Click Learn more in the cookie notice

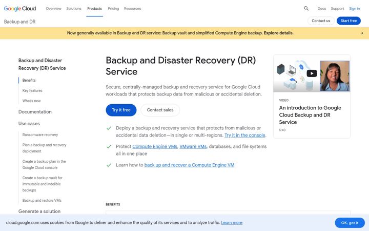coord(232,223)
